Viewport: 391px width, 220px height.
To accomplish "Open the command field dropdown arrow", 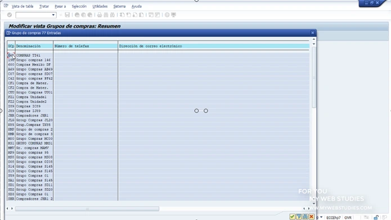I will 53,15.
